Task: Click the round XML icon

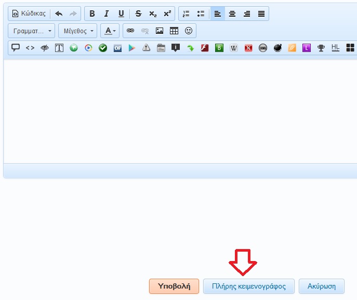Action: [263, 48]
